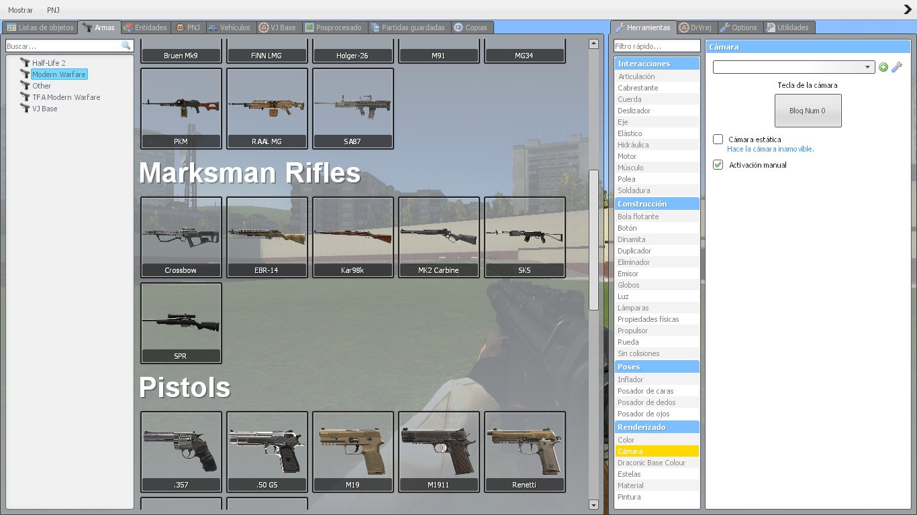
Task: Select the Eliminador tool
Action: [657, 262]
